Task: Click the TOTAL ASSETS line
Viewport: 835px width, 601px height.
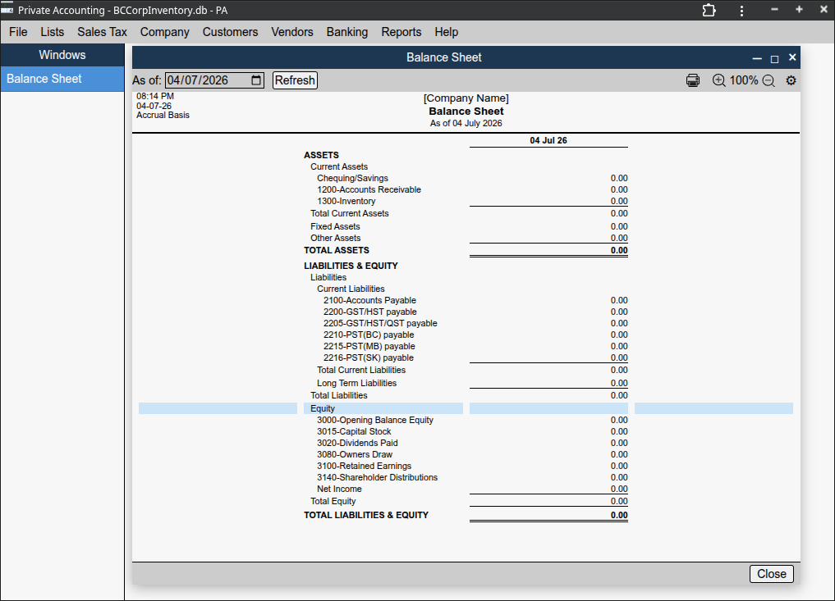Action: [x=466, y=251]
